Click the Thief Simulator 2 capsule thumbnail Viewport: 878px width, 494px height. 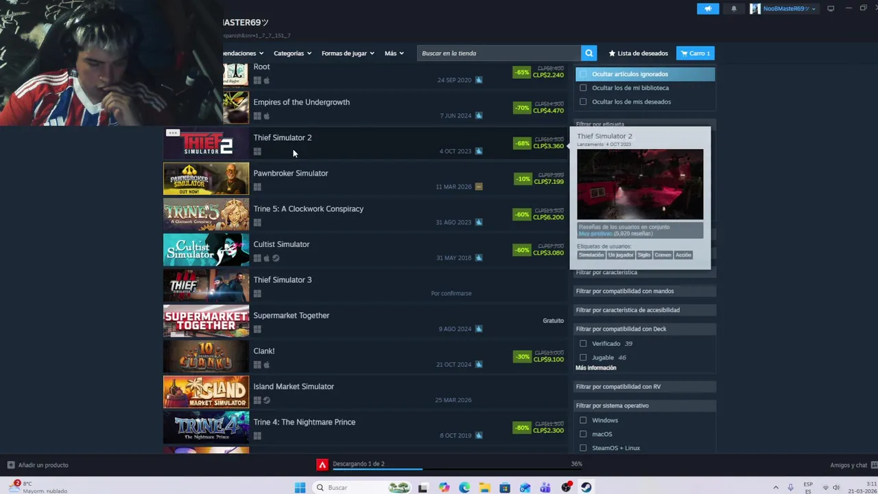206,144
